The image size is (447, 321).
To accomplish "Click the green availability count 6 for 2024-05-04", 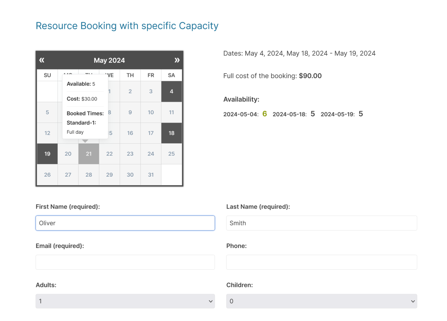I will point(265,114).
